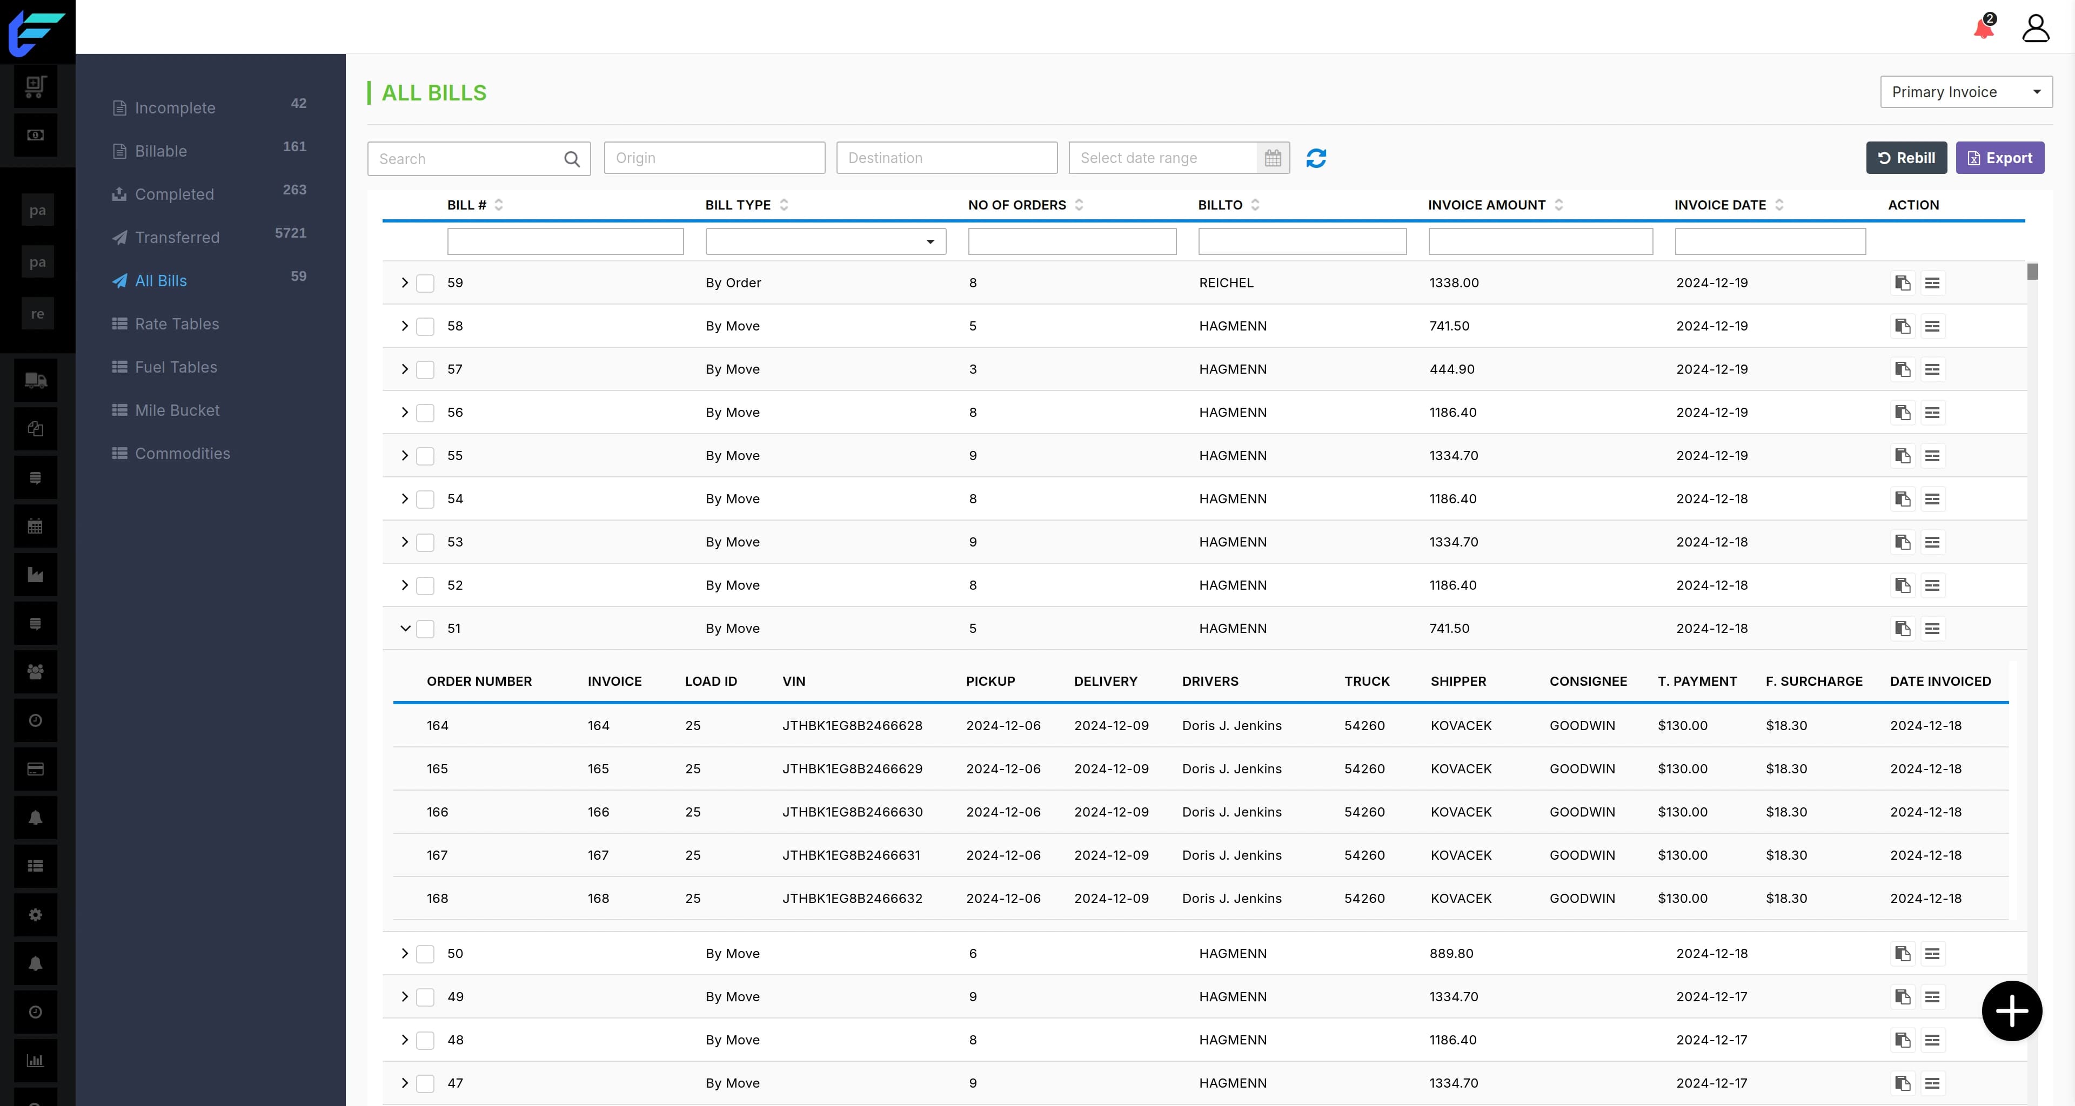
Task: Open the Bill Type filter dropdown
Action: click(x=826, y=241)
